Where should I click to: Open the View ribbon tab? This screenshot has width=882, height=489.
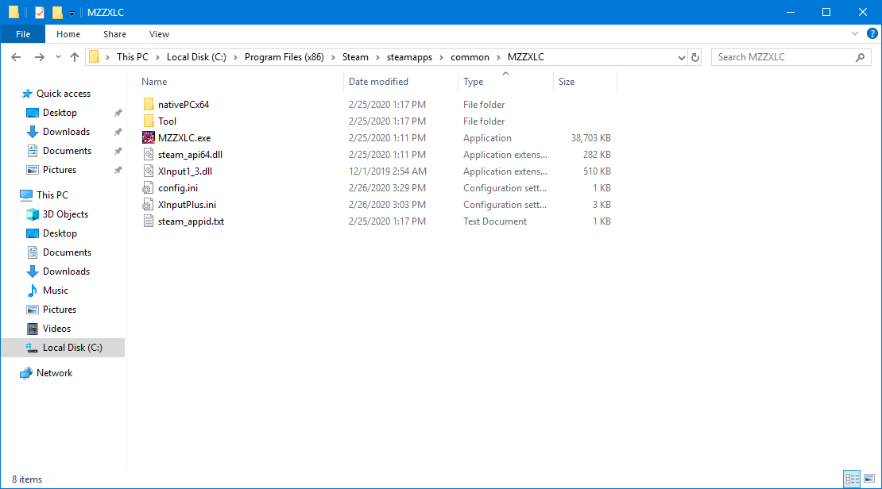click(x=159, y=34)
